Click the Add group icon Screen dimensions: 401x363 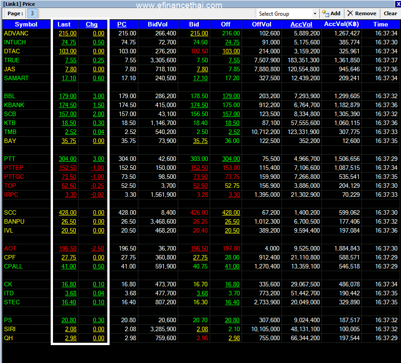325,13
